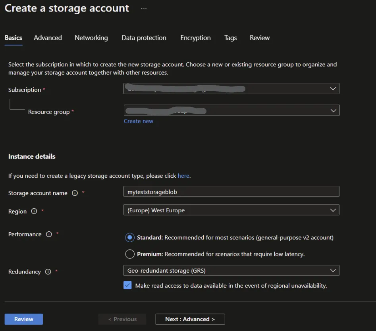Open the Storage account name info tooltip
The image size is (376, 331).
[75, 193]
